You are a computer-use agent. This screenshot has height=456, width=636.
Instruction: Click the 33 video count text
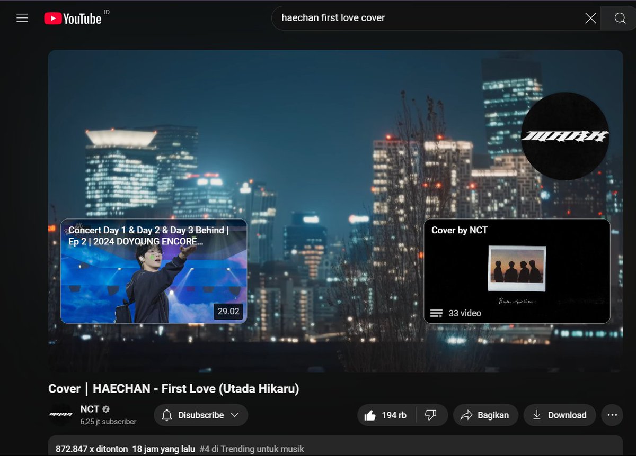[x=465, y=313]
